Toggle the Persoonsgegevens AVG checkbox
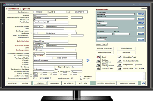The image size is (153, 101). tap(34, 78)
